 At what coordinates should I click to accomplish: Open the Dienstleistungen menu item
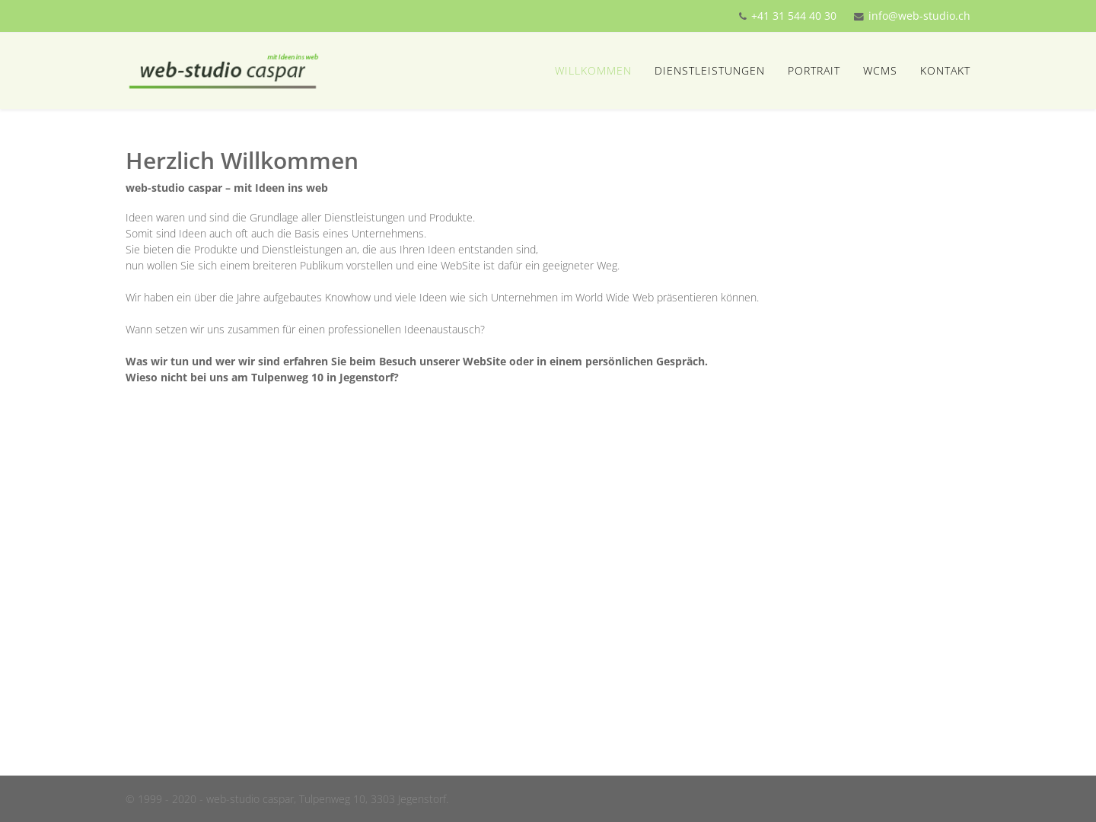[x=709, y=71]
